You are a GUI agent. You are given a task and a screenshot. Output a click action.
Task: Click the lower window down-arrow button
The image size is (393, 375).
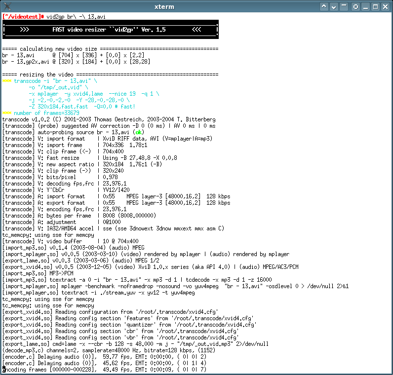[334, 6]
